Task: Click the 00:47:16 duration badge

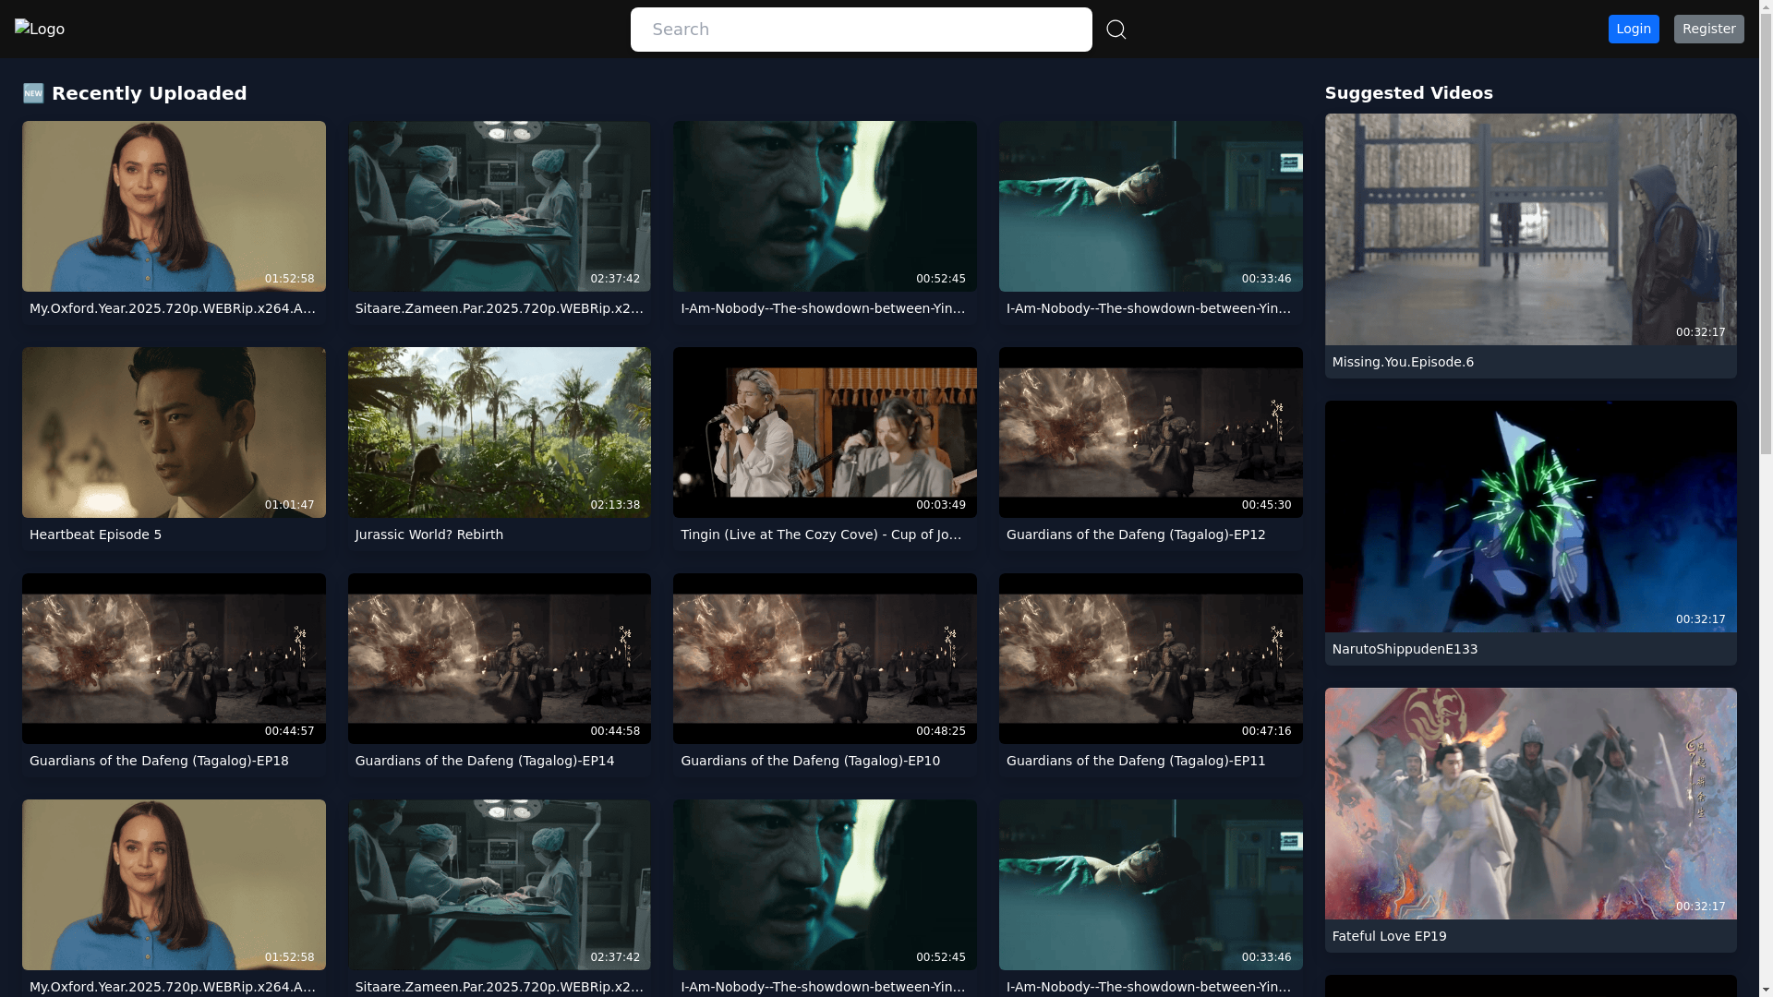Action: 1266,731
